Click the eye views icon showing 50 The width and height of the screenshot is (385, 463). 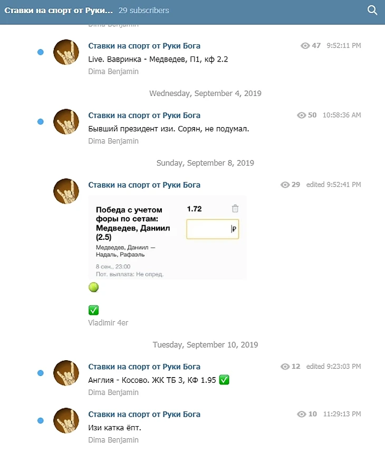pos(301,115)
